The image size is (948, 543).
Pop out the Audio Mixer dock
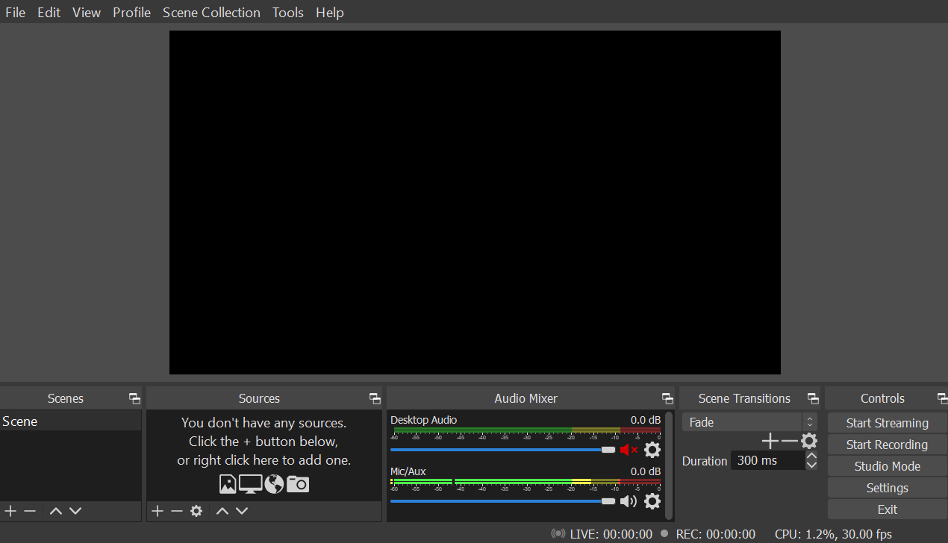[x=667, y=399]
